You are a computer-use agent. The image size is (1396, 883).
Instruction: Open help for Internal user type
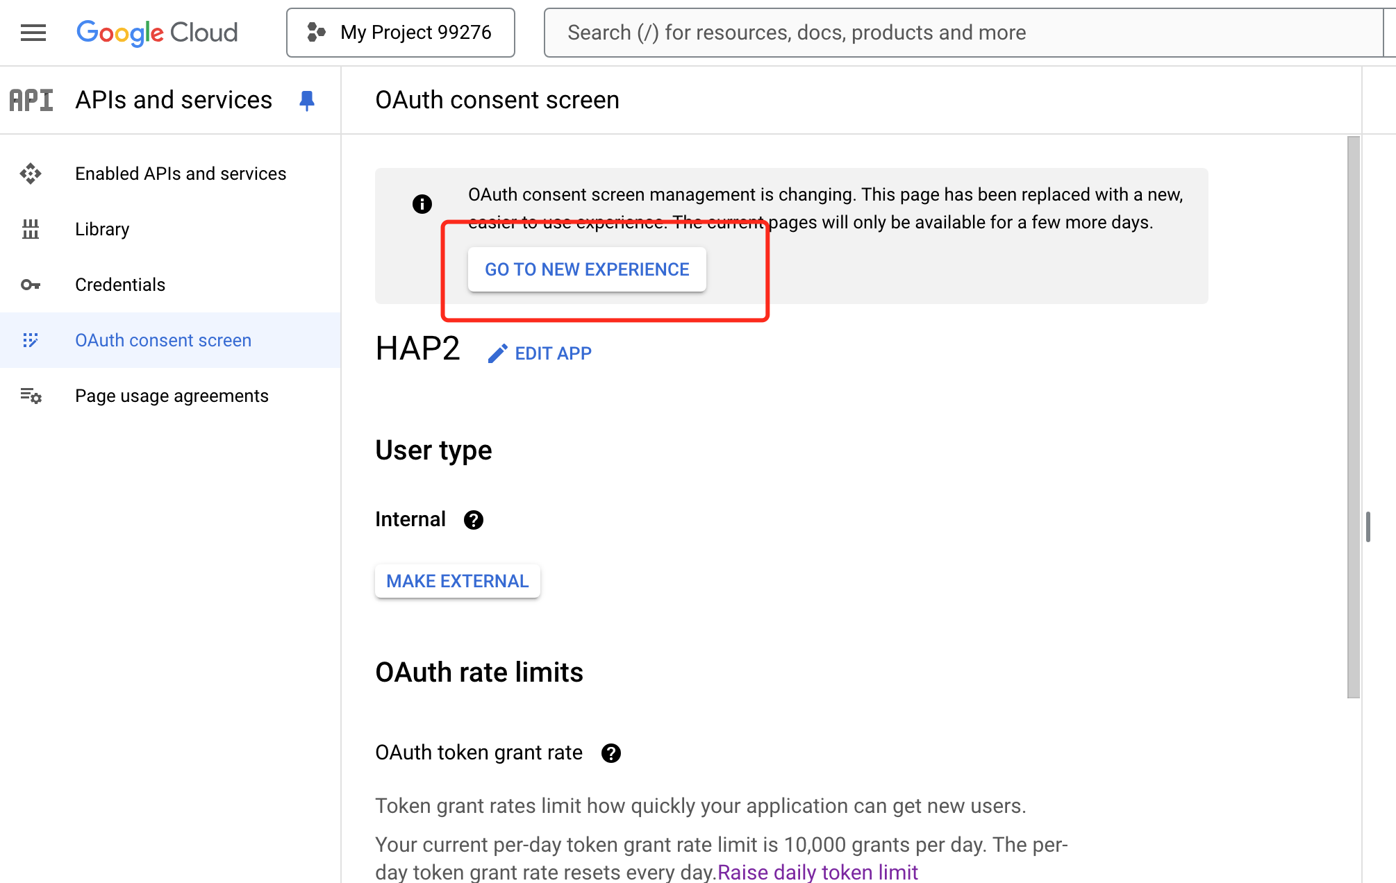(474, 520)
